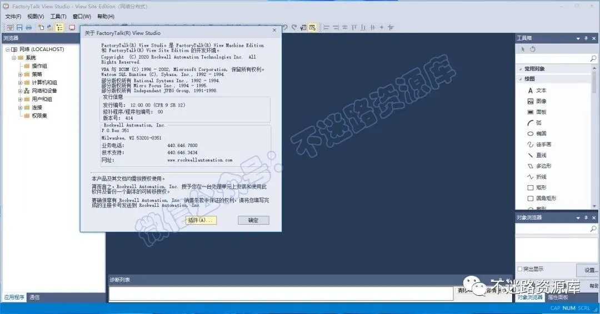This screenshot has height=314, width=600.
Task: Select the 弧 arc drawing tool
Action: tap(534, 123)
